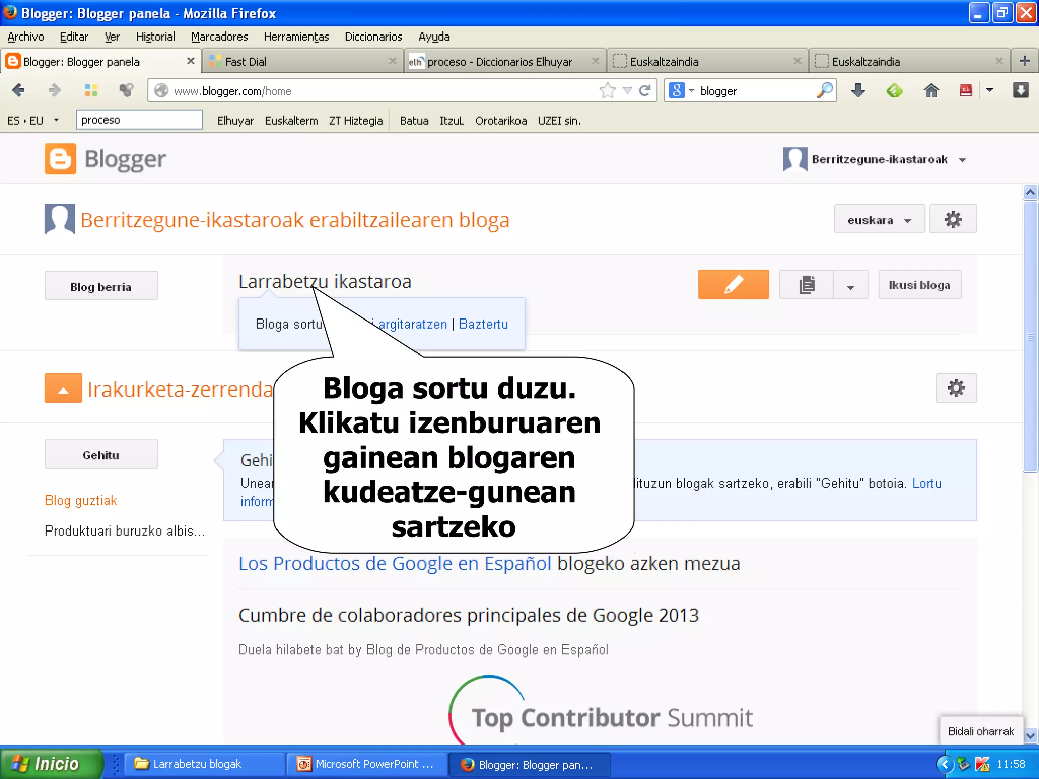Open Los Productos de Google en Español link
1039x779 pixels.
click(x=395, y=563)
